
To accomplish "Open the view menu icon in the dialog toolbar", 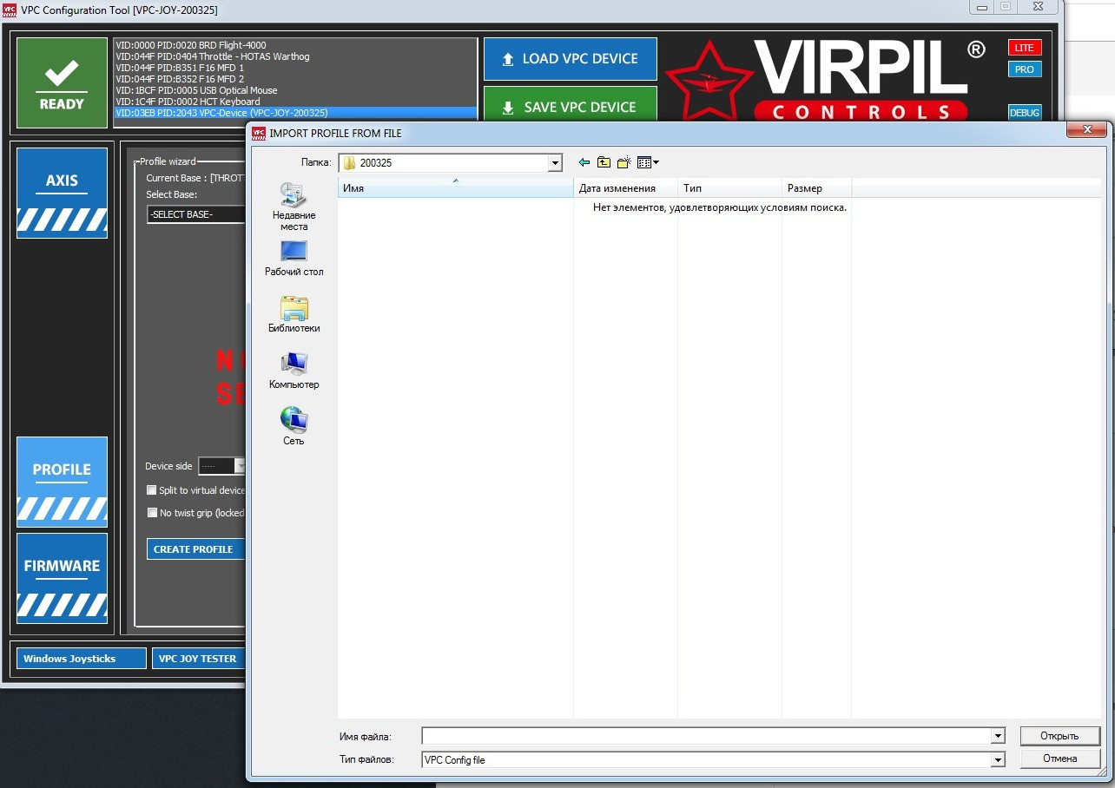I will (x=648, y=162).
